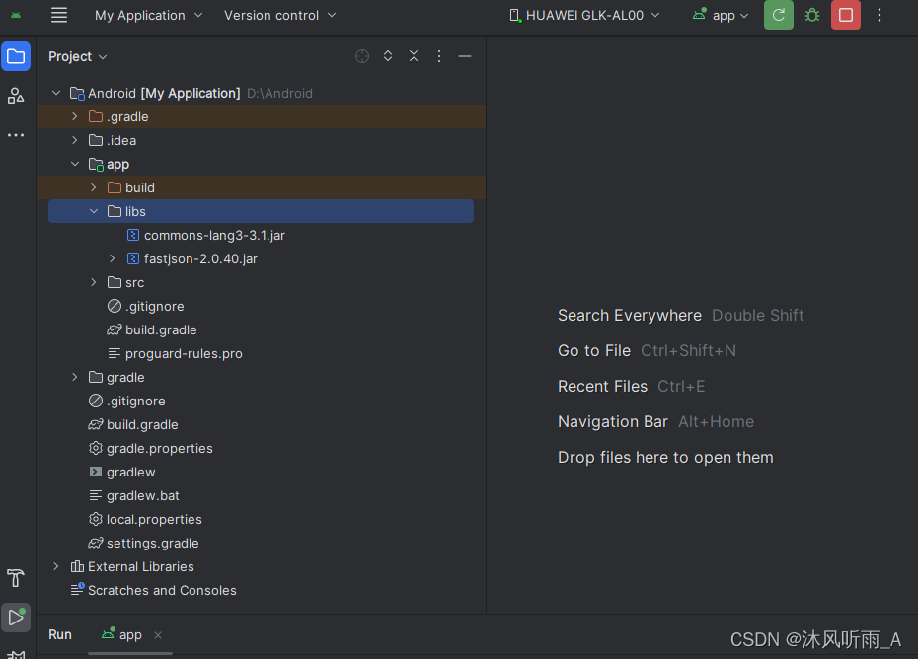Stop the running app
Screen dimensions: 918x659
pyautogui.click(x=846, y=15)
